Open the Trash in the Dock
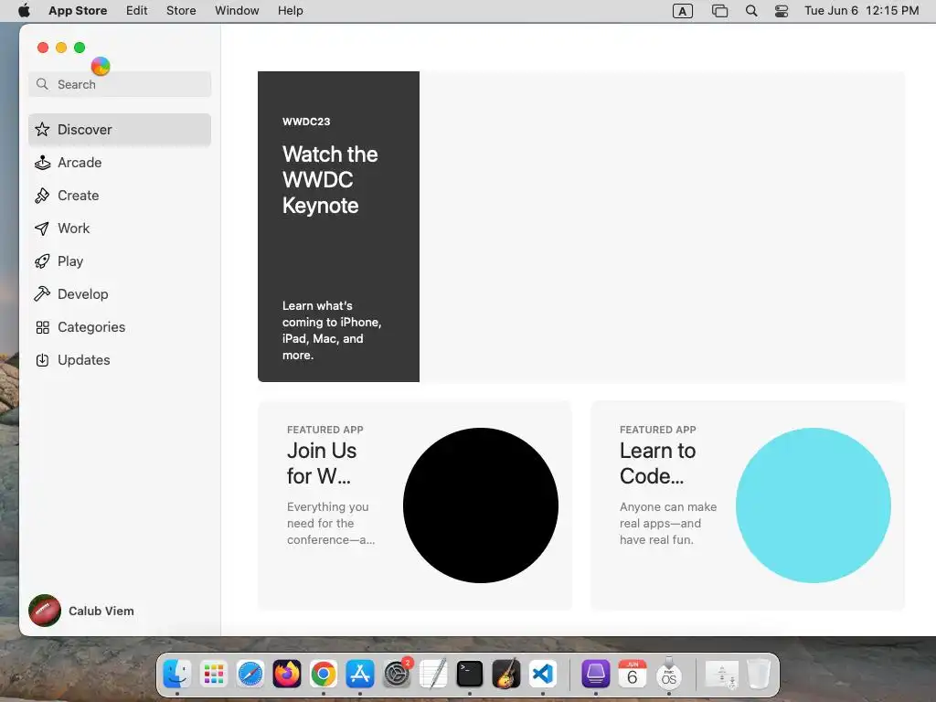This screenshot has width=936, height=702. pos(759,674)
